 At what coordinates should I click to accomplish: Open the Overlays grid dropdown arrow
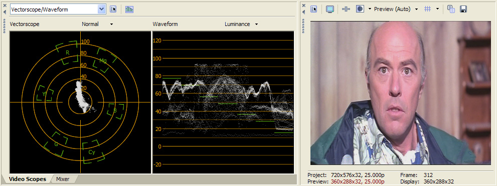pos(437,9)
